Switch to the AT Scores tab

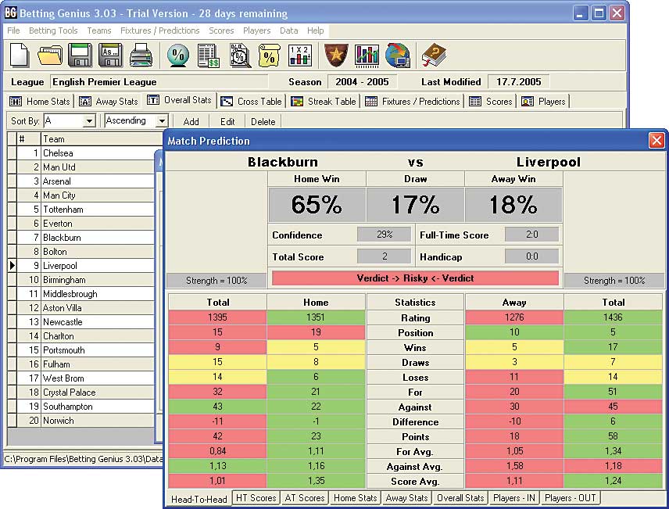pos(305,498)
